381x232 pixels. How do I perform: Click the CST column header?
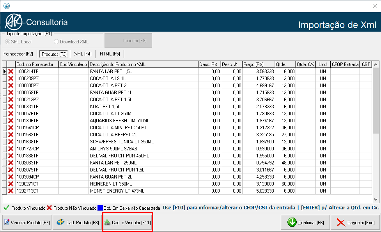(366, 64)
